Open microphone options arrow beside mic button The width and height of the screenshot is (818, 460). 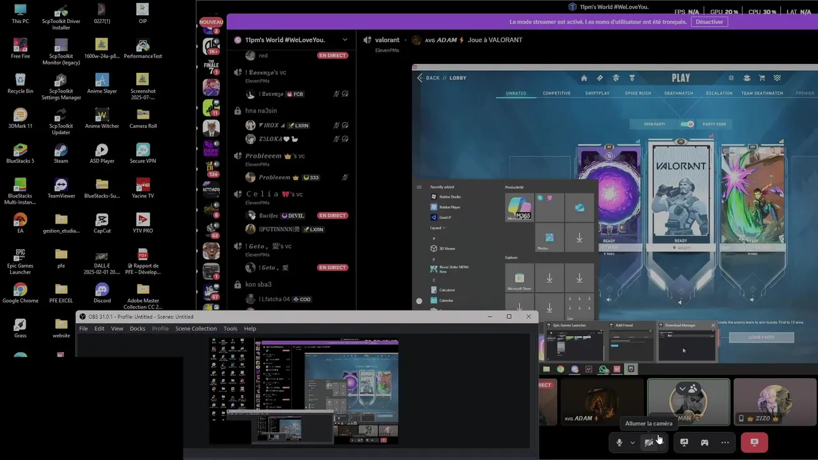tap(633, 442)
